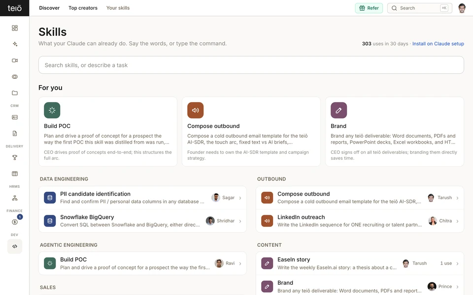Click the Refer button
The image size is (473, 295).
[369, 8]
